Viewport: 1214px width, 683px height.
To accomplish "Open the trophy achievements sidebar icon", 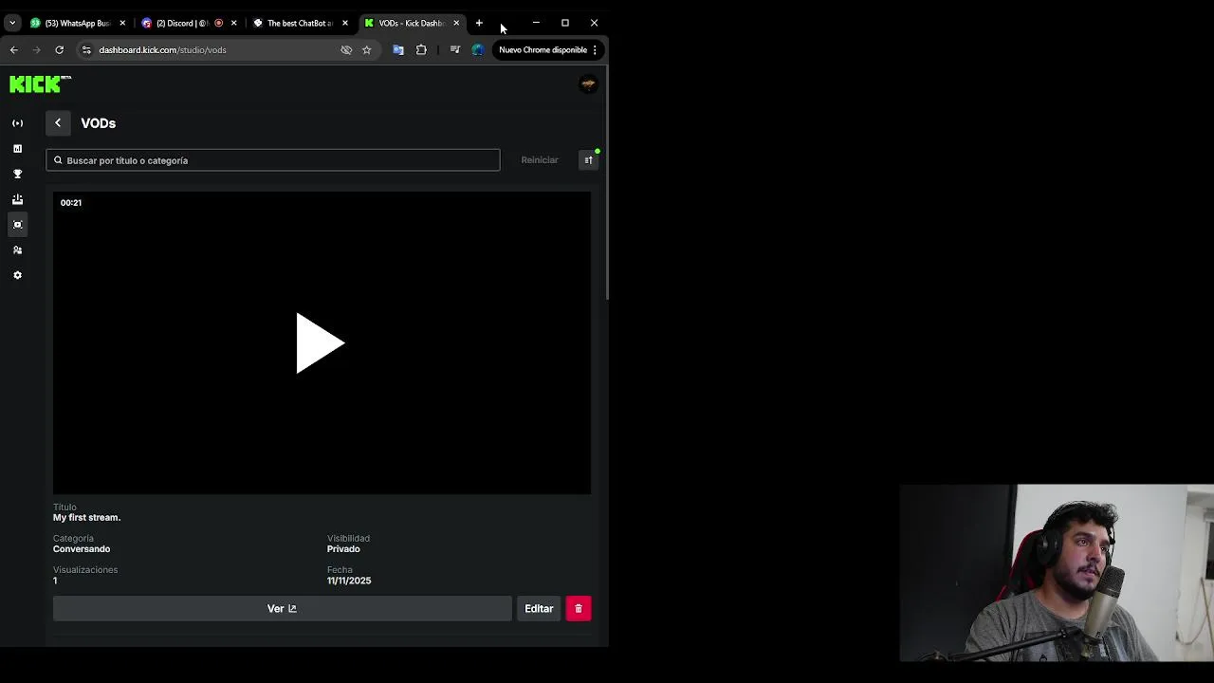I will pyautogui.click(x=17, y=175).
